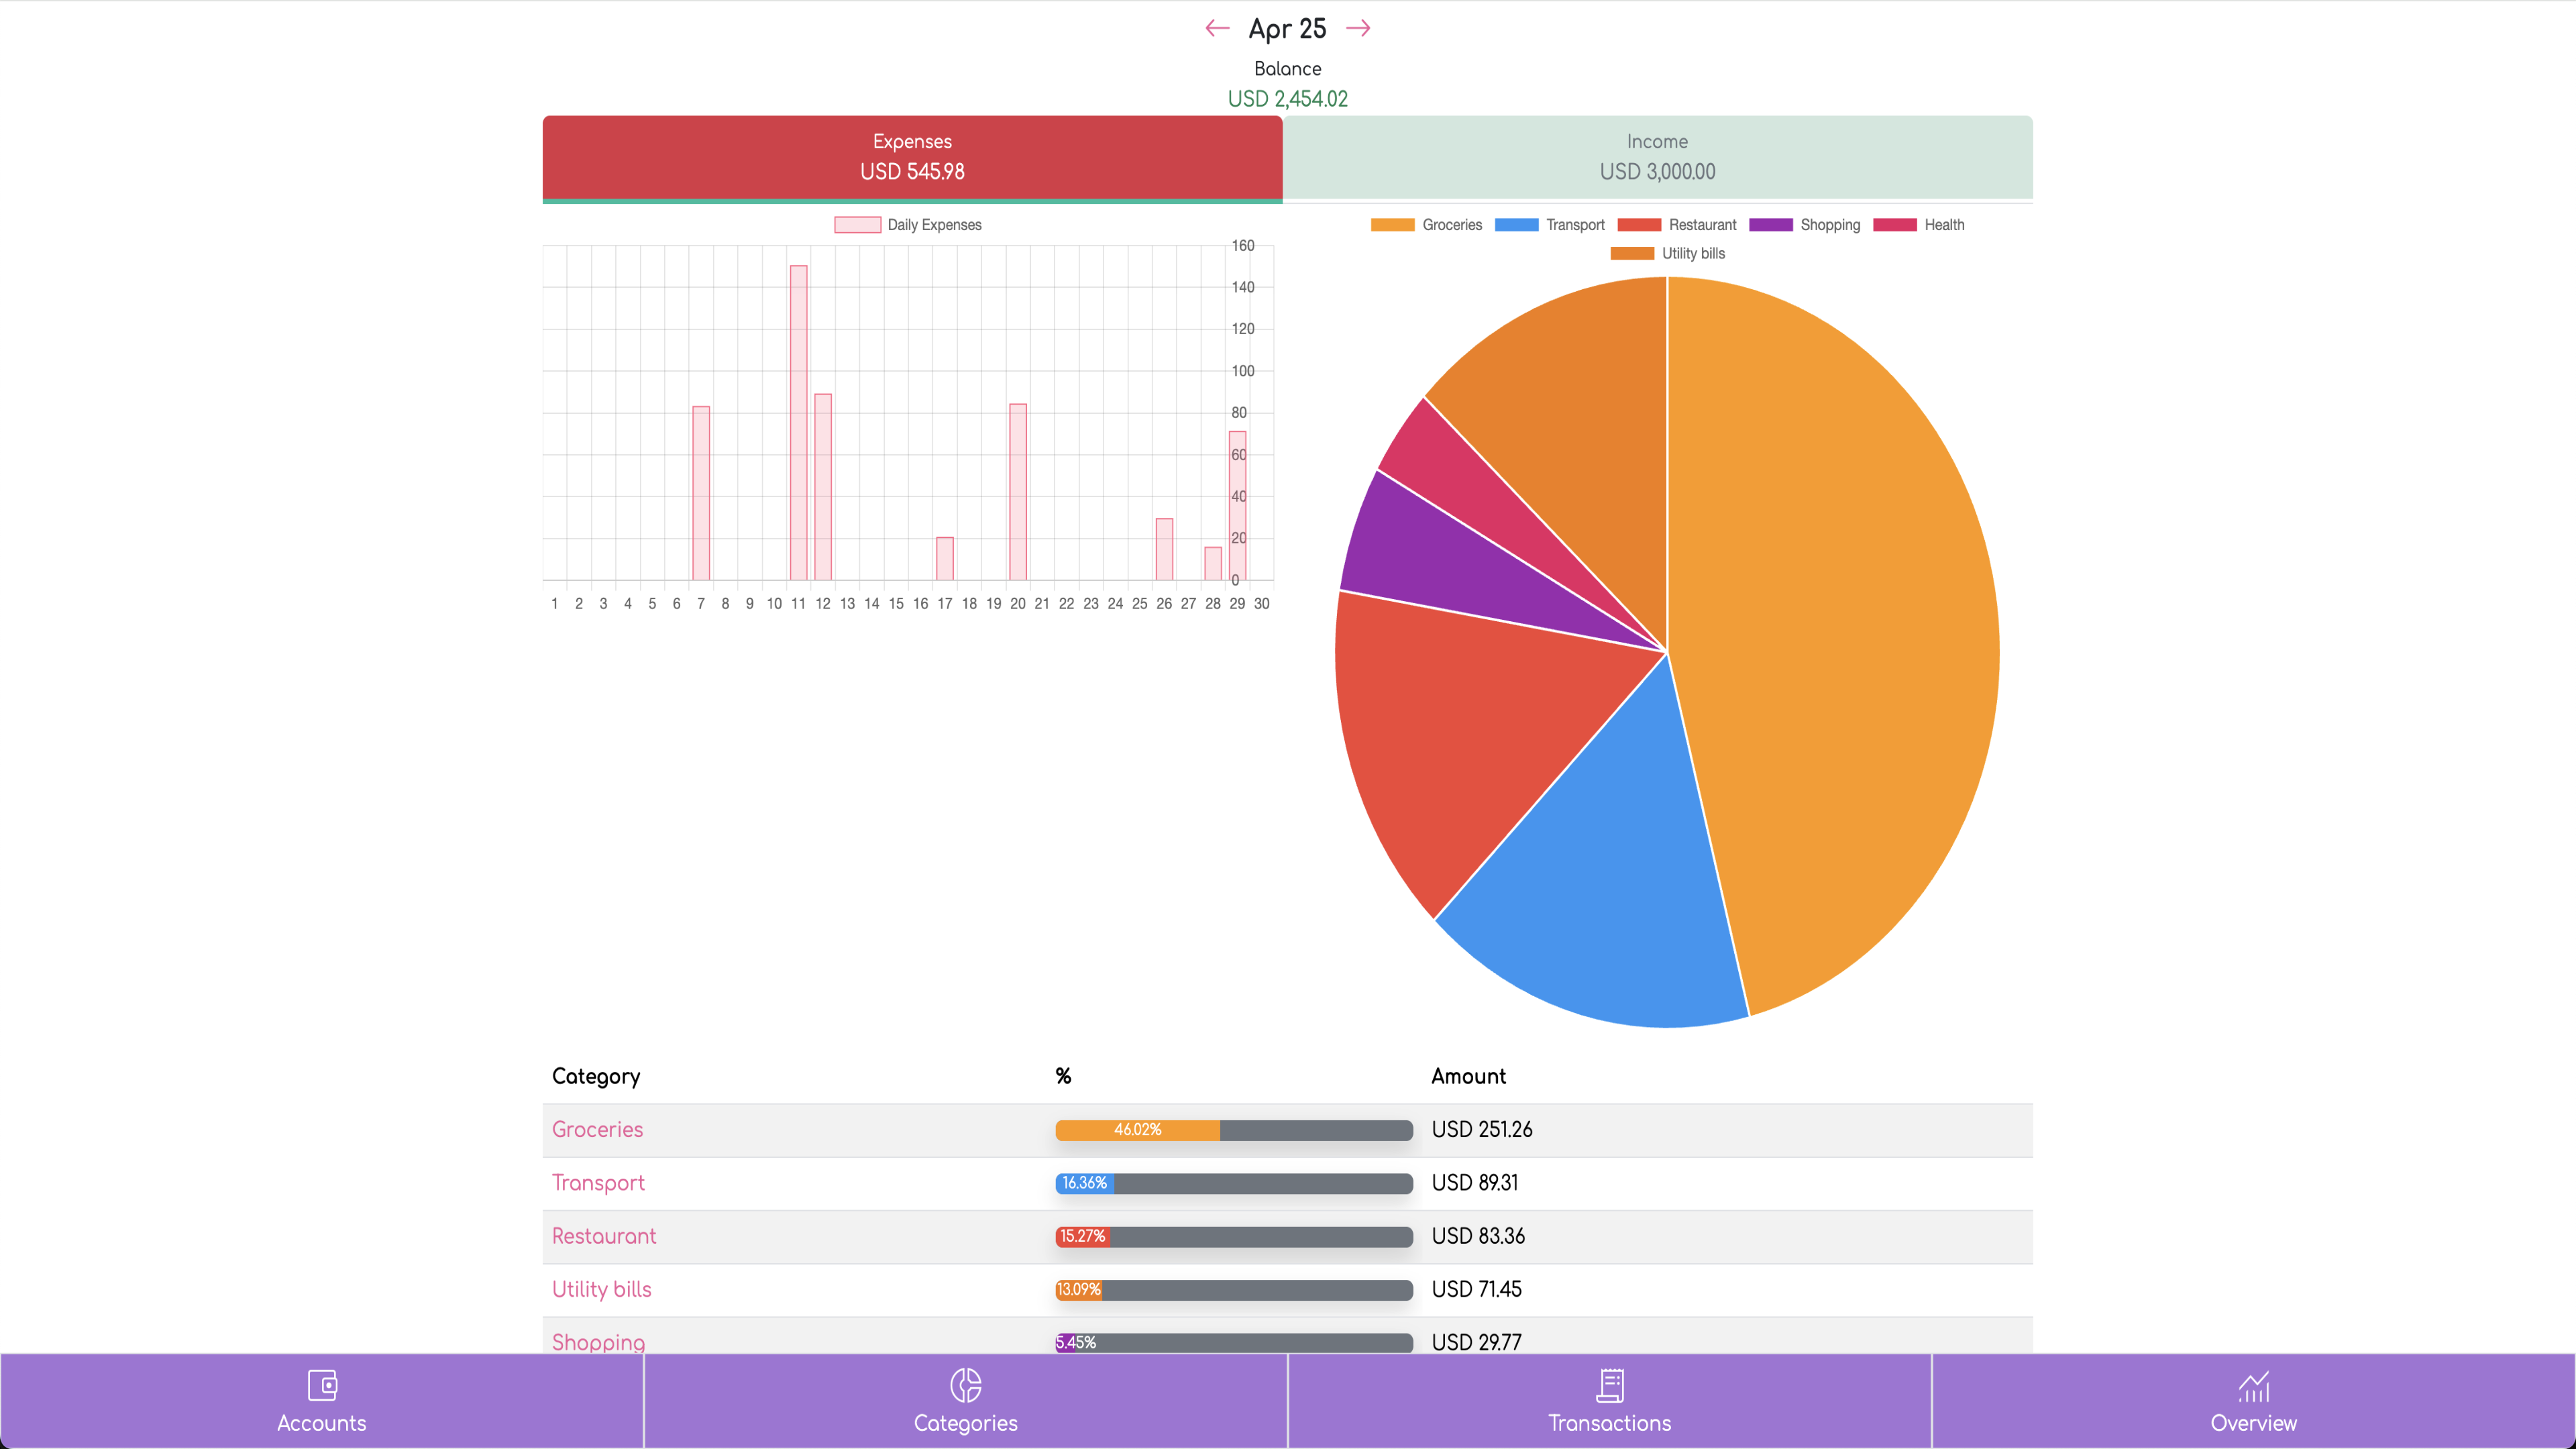Open the Categories pie icon
The image size is (2576, 1449).
coord(965,1385)
